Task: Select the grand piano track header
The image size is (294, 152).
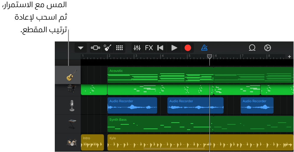Action: click(68, 90)
